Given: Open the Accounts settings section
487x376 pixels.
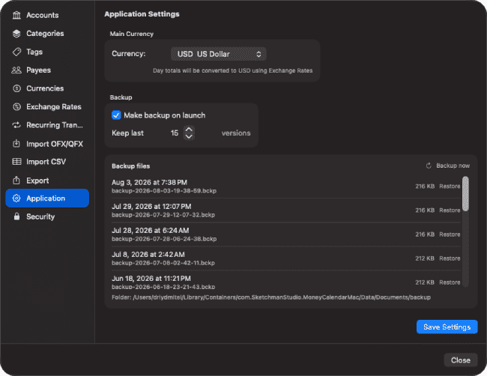Looking at the screenshot, I should (x=47, y=15).
